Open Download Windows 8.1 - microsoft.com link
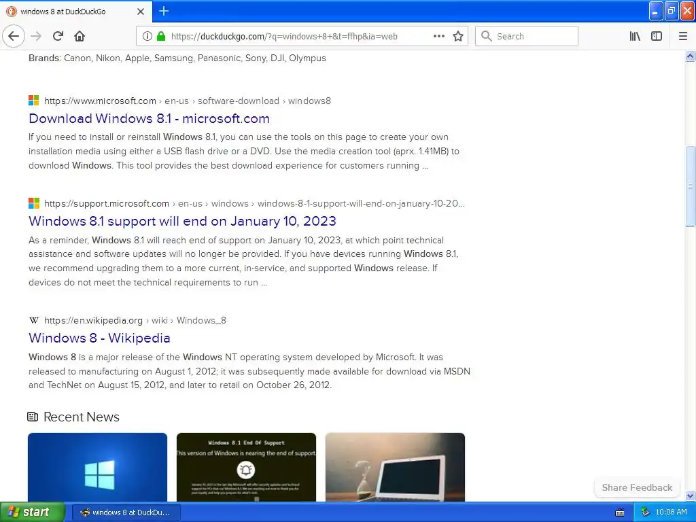696x522 pixels. (149, 118)
